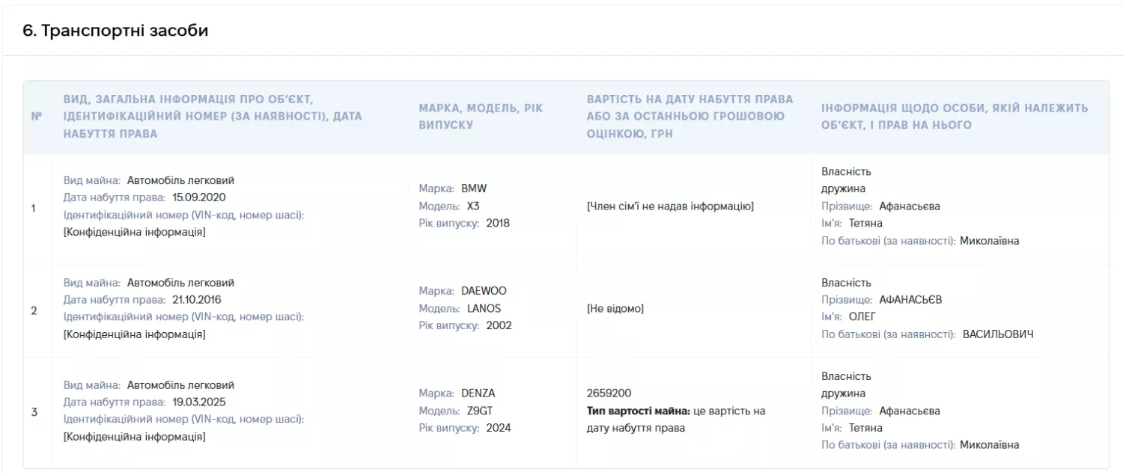Click the ownership information column header
Screen dimensions: 1123x475
coord(955,117)
